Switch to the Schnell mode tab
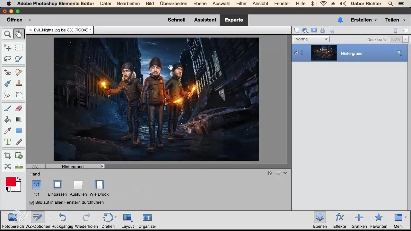The width and height of the screenshot is (411, 231). [177, 20]
